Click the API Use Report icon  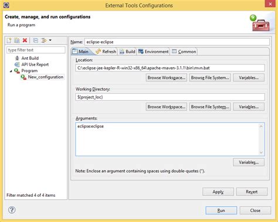[x=17, y=64]
